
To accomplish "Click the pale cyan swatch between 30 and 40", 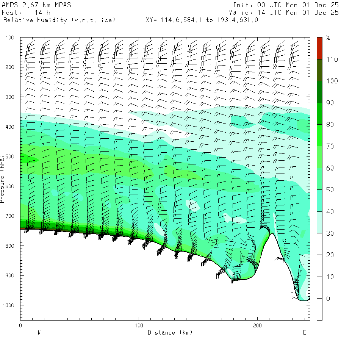I will (x=319, y=222).
